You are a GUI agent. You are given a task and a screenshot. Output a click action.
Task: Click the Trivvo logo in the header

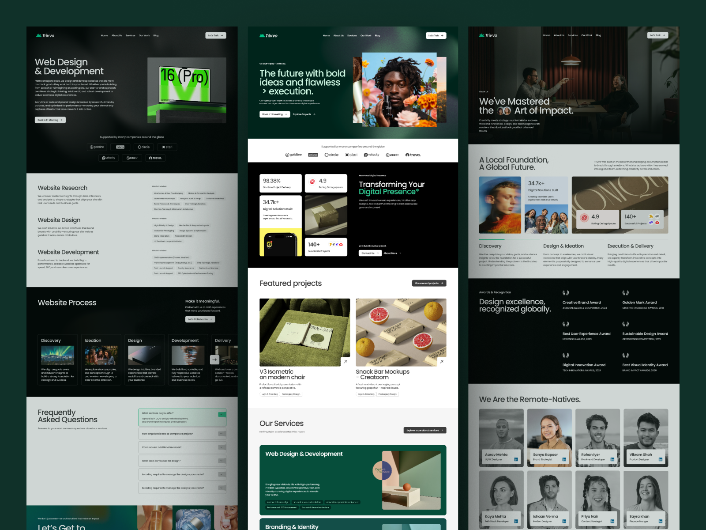click(44, 35)
